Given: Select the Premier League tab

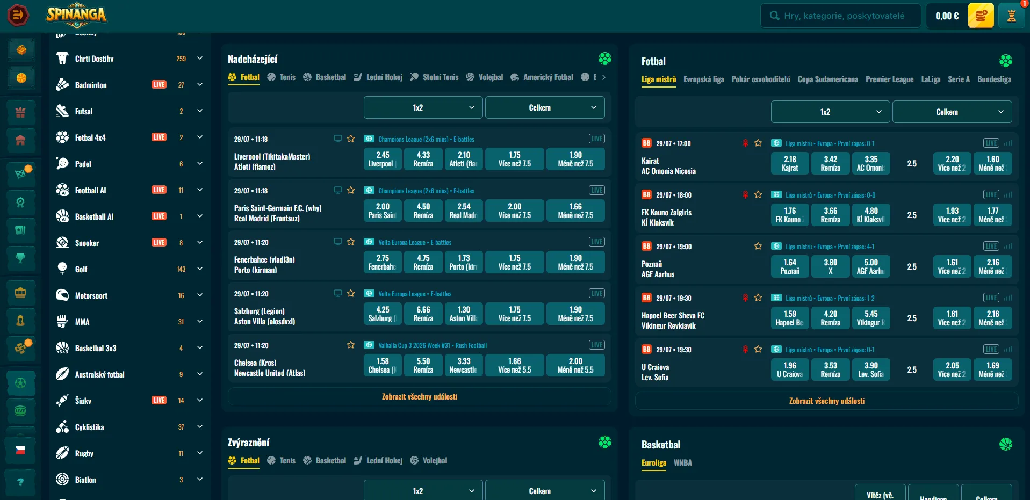Looking at the screenshot, I should coord(889,79).
